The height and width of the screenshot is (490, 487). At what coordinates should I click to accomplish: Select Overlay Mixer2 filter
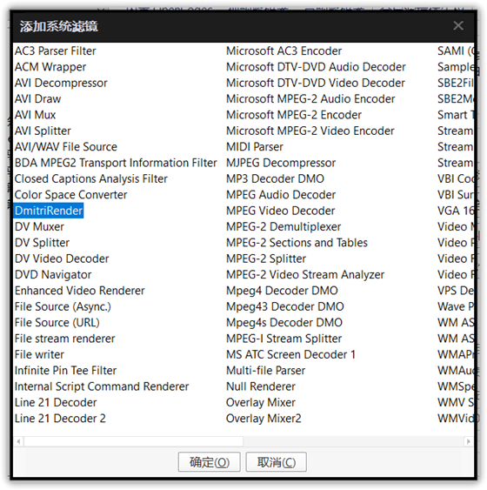click(x=264, y=419)
